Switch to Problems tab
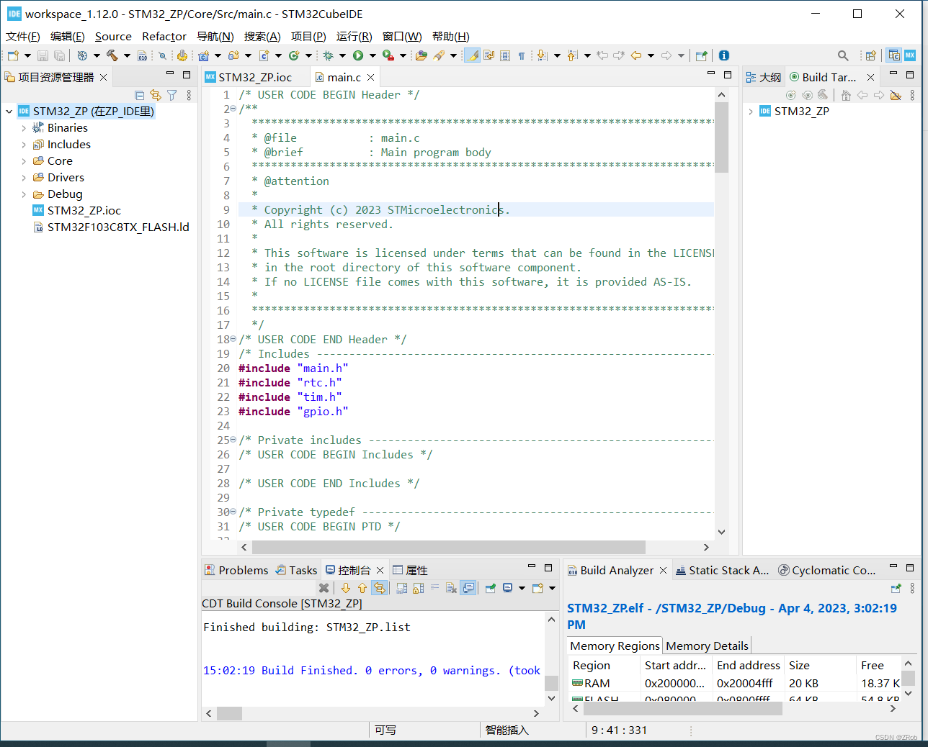 tap(236, 570)
